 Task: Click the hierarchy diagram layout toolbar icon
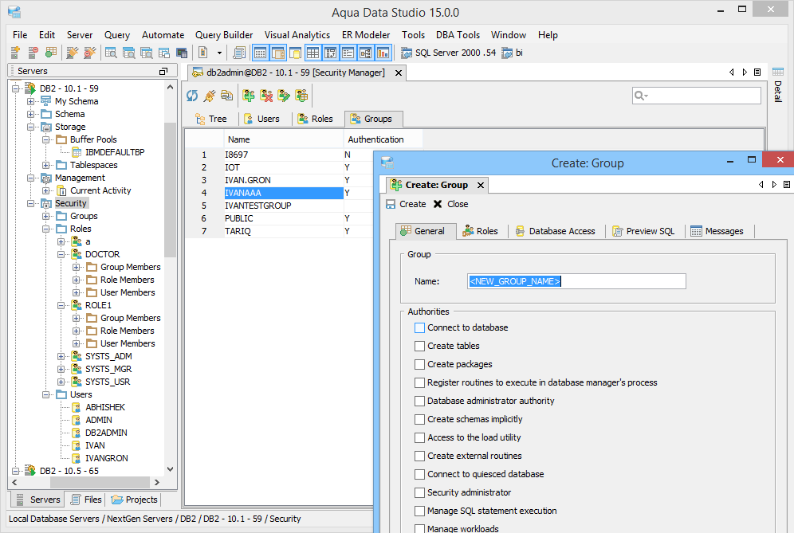366,52
